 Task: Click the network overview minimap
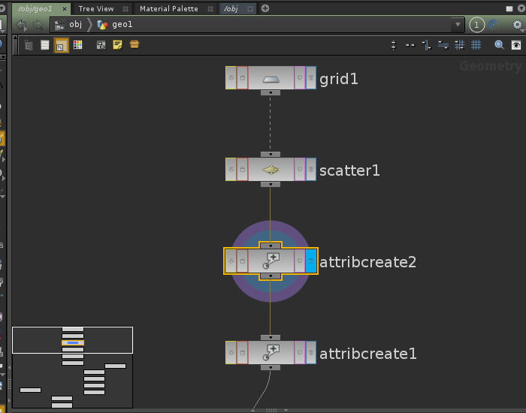[x=73, y=368]
